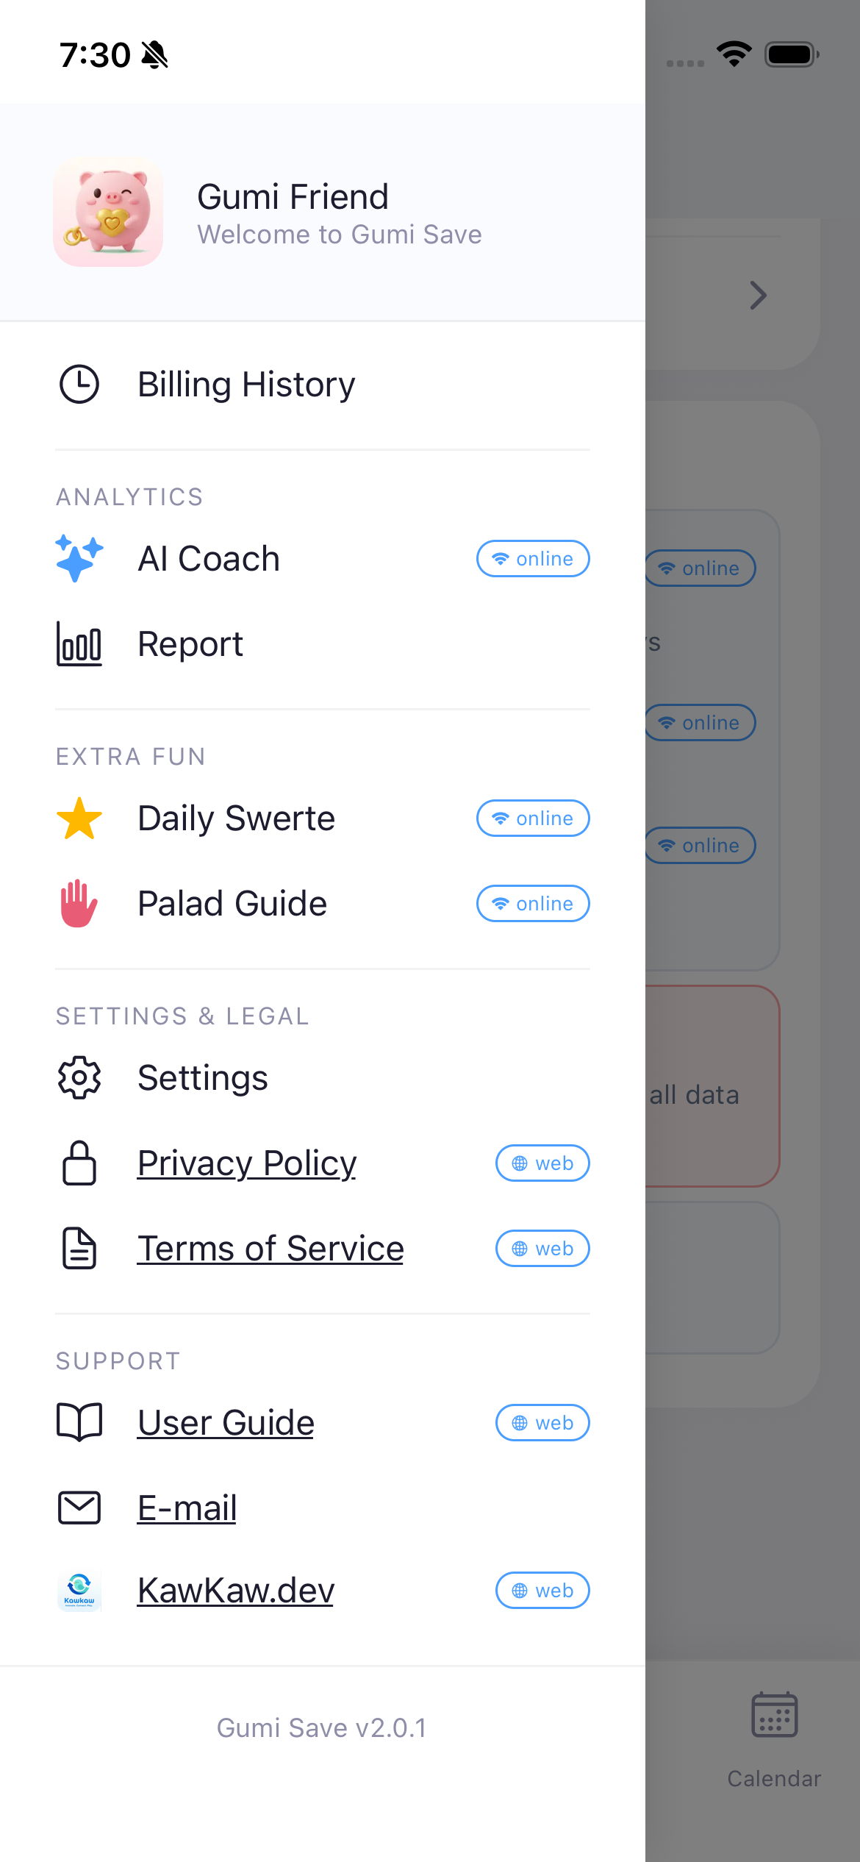Select the Settings menu entry
The height and width of the screenshot is (1862, 860).
pyautogui.click(x=203, y=1078)
